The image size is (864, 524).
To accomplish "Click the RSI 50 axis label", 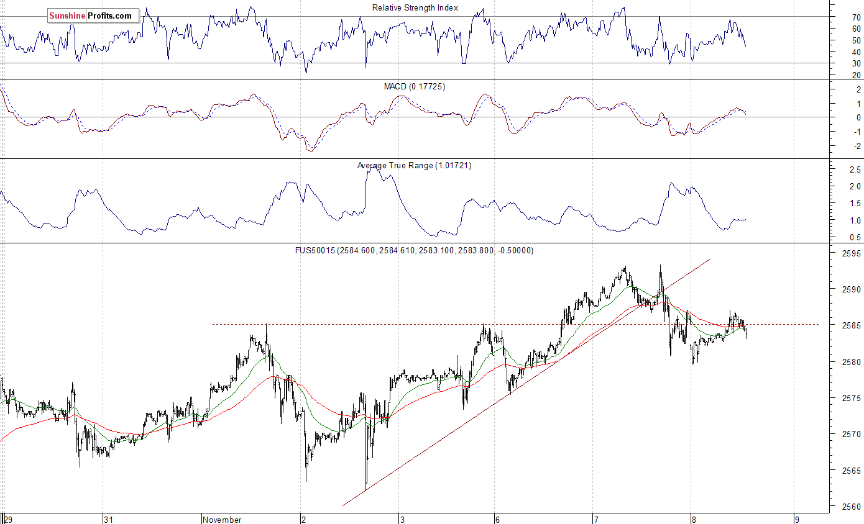I will pyautogui.click(x=856, y=40).
